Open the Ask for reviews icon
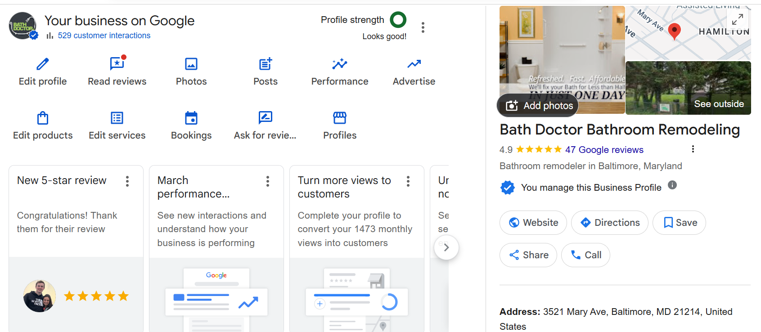 pyautogui.click(x=266, y=118)
